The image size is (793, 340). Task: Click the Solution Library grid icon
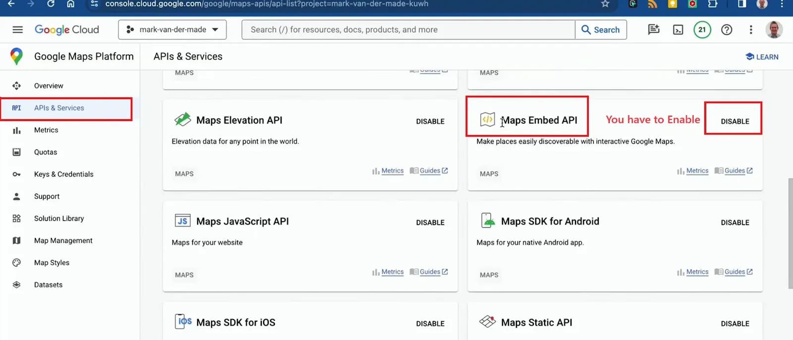[x=16, y=219]
